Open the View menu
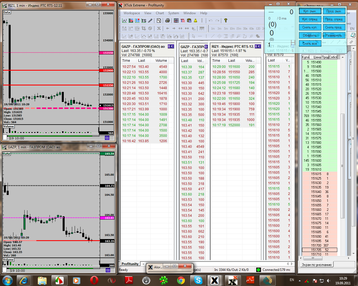This screenshot has width=358, height=286. [148, 13]
